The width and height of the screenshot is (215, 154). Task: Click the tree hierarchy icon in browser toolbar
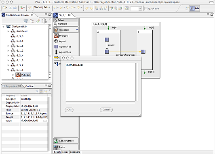click(x=32, y=21)
